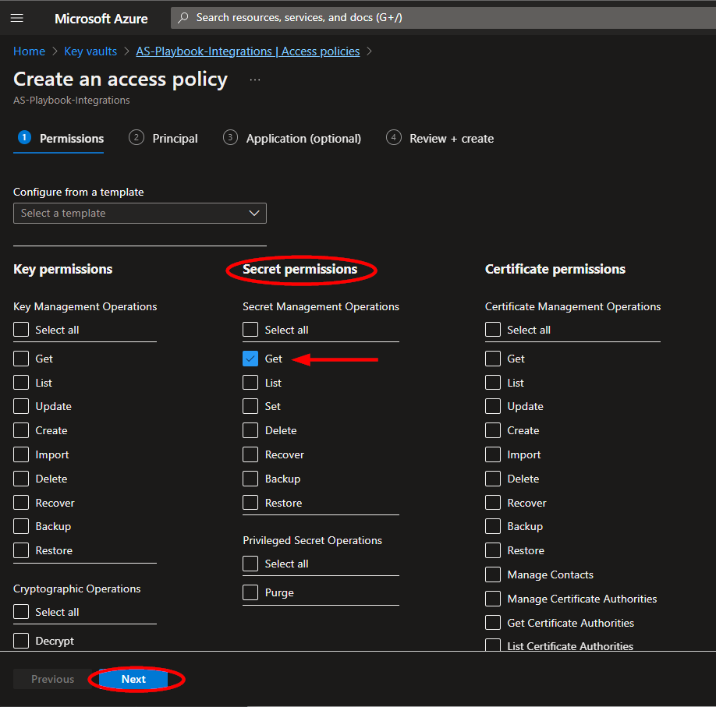The image size is (716, 707).
Task: Switch to Review + create step tab
Action: pyautogui.click(x=440, y=138)
